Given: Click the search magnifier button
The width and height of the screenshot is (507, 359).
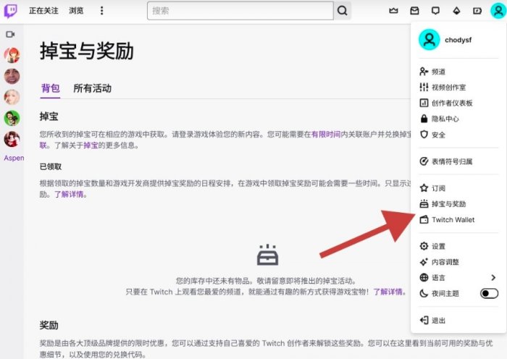Looking at the screenshot, I should tap(343, 11).
